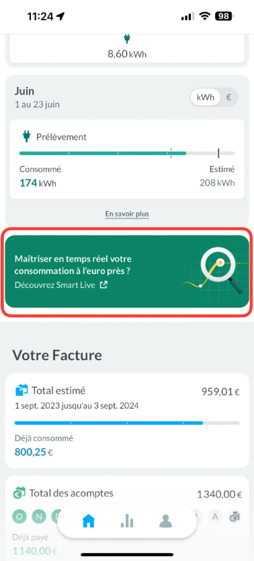This screenshot has width=254, height=561.
Task: Tap the euro calendar icon beside Total des acomptes
Action: pyautogui.click(x=19, y=493)
